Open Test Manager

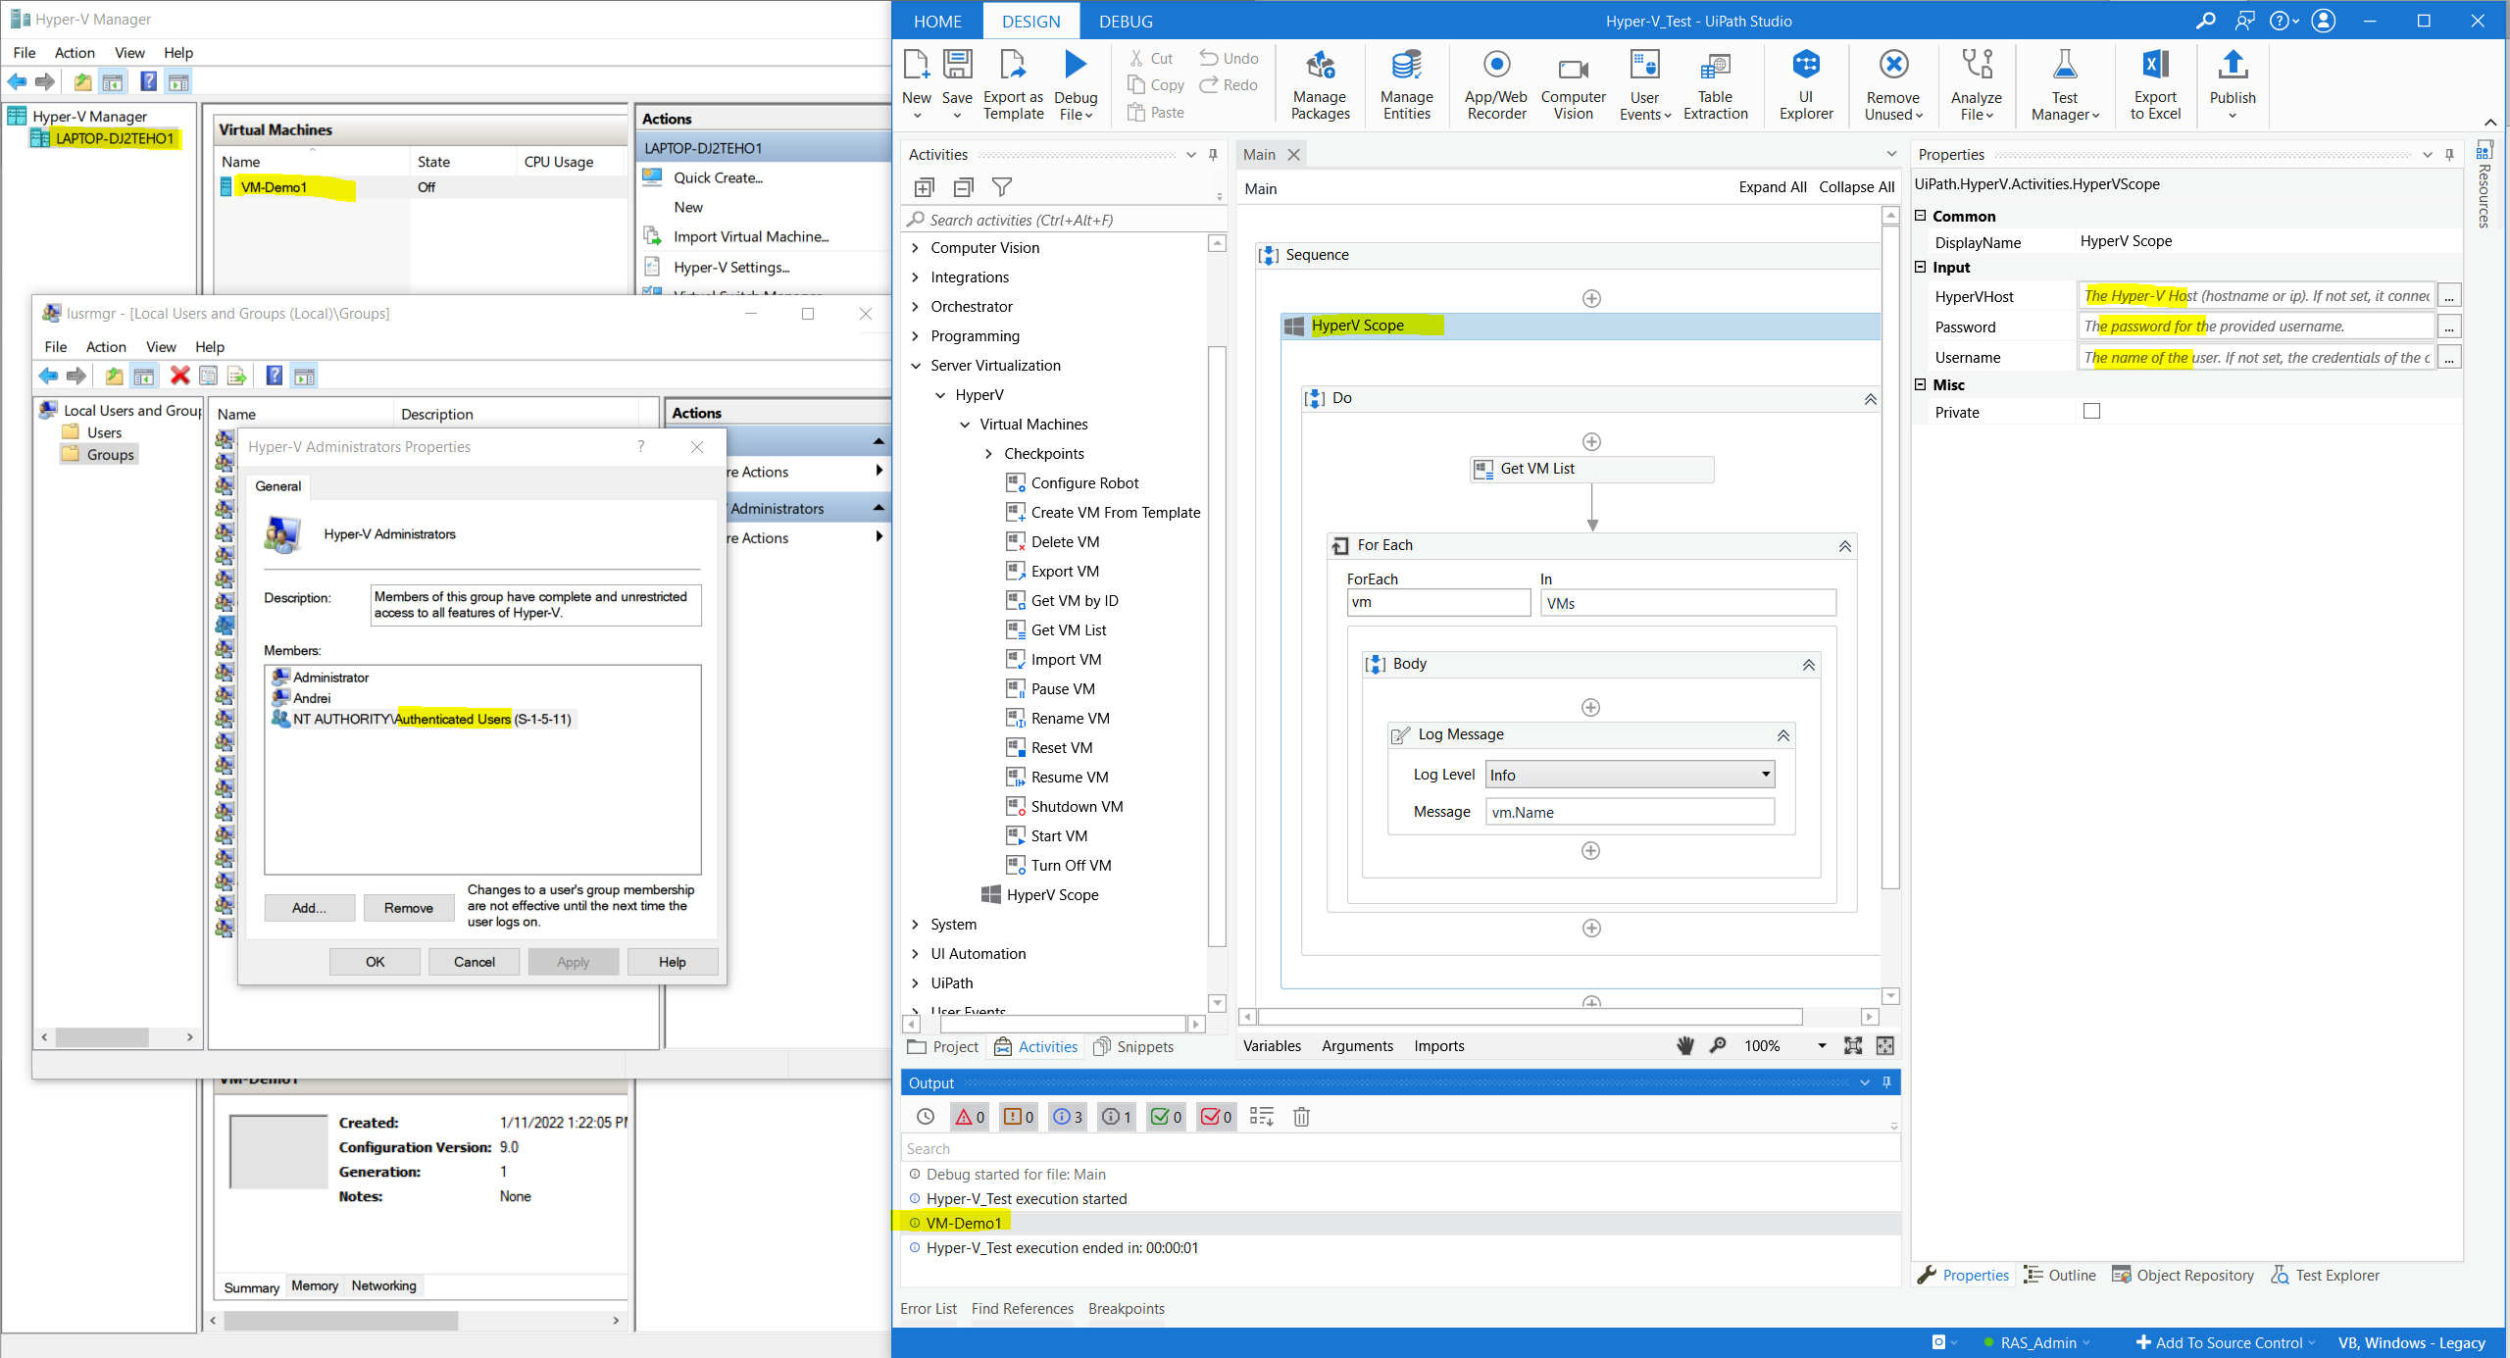pos(2065,86)
